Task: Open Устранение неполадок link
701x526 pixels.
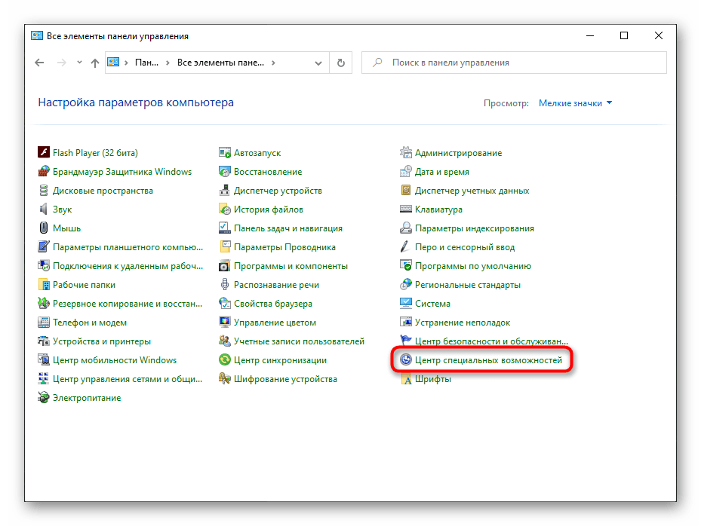Action: click(463, 323)
